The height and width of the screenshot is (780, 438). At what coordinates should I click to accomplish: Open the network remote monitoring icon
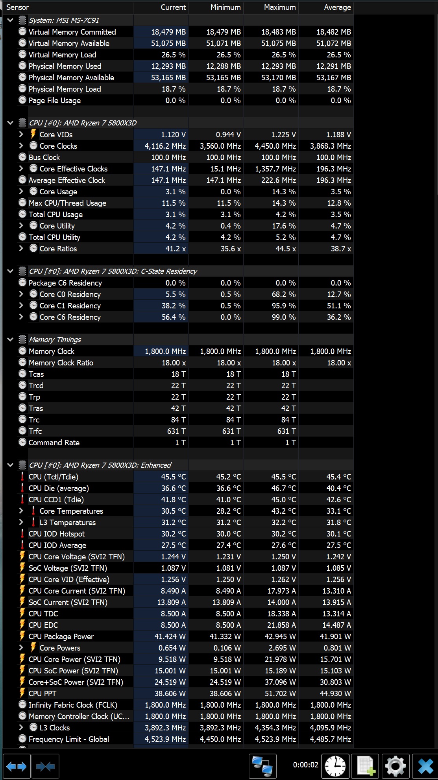pyautogui.click(x=262, y=766)
